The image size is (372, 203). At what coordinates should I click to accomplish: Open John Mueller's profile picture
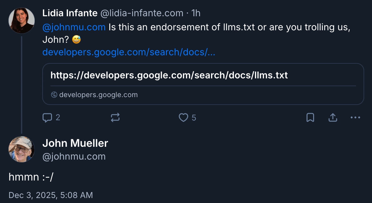(21, 149)
